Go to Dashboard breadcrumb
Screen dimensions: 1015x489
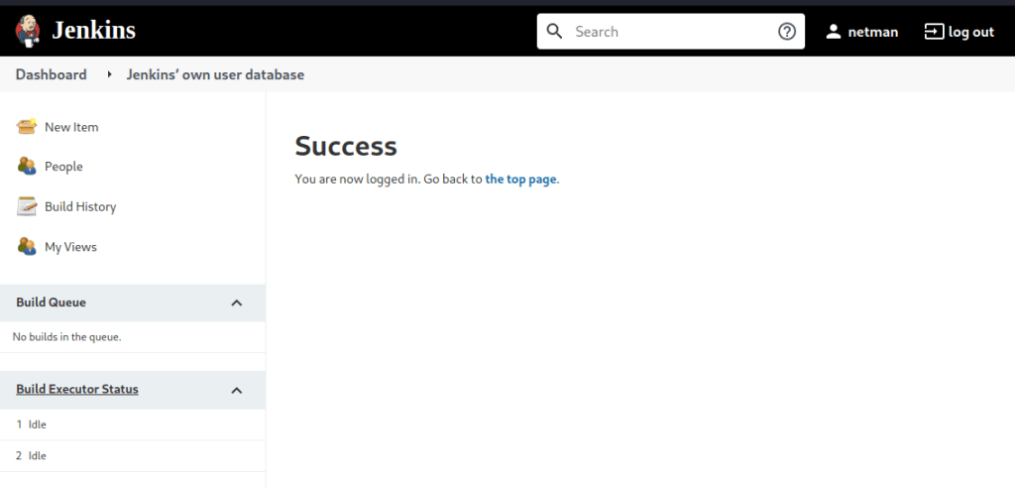(x=51, y=74)
